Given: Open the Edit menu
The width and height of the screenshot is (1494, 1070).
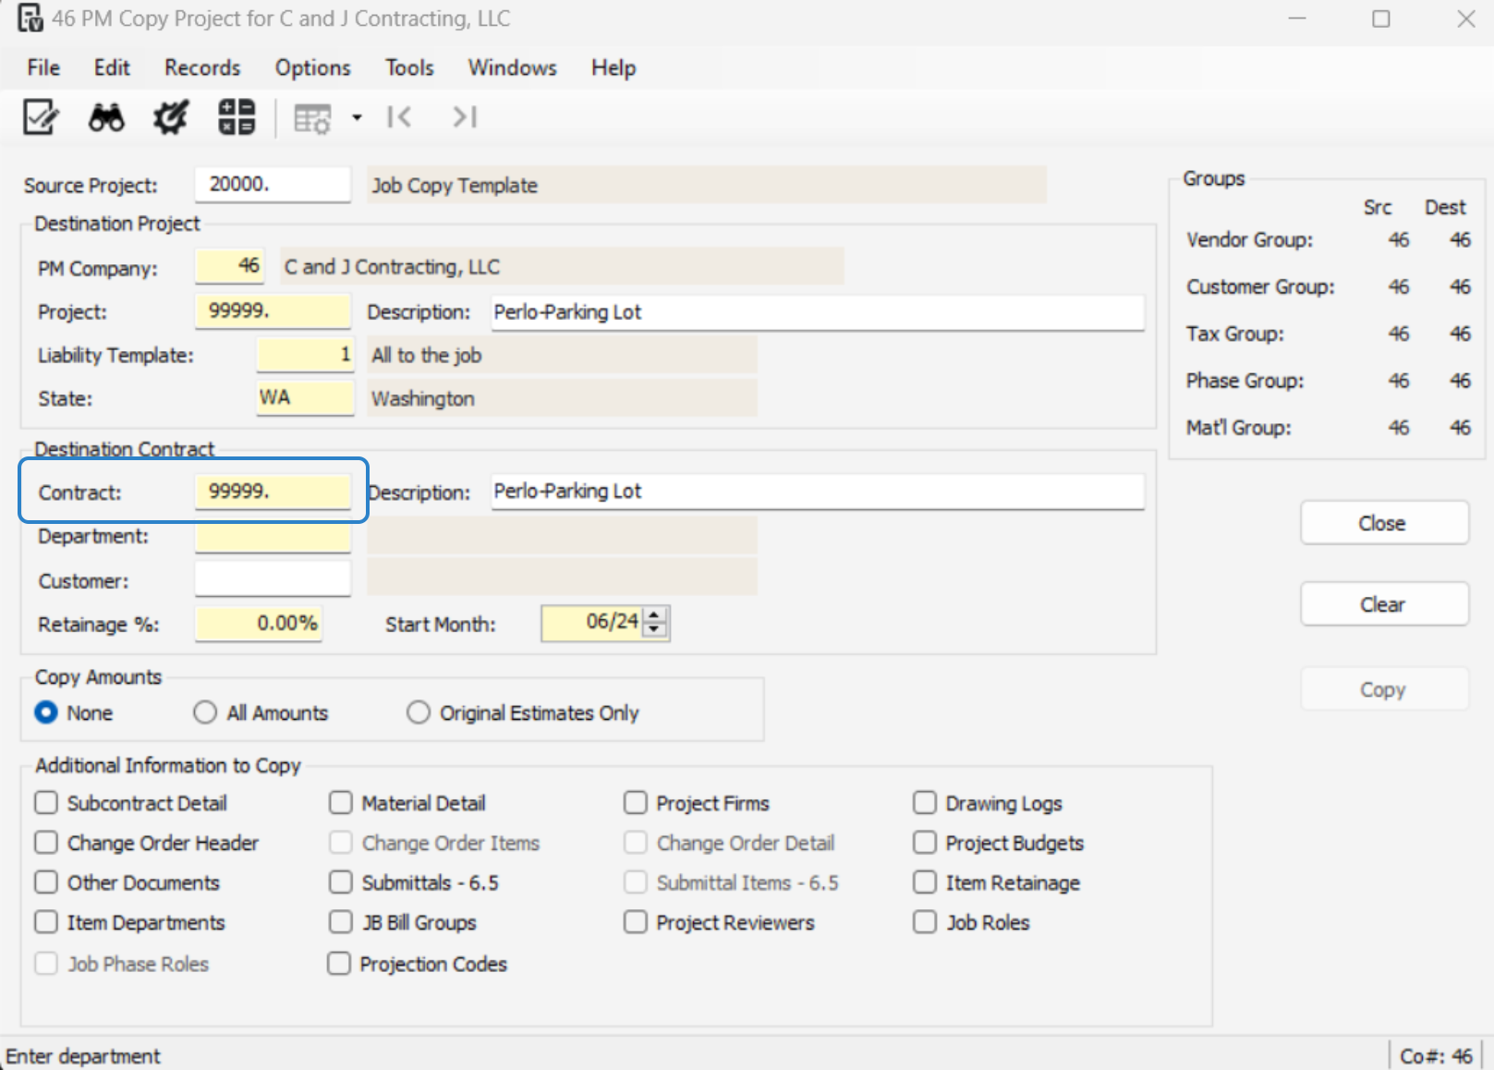Looking at the screenshot, I should click(112, 67).
